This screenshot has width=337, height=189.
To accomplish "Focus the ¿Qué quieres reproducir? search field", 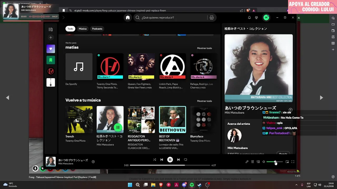I will click(171, 18).
